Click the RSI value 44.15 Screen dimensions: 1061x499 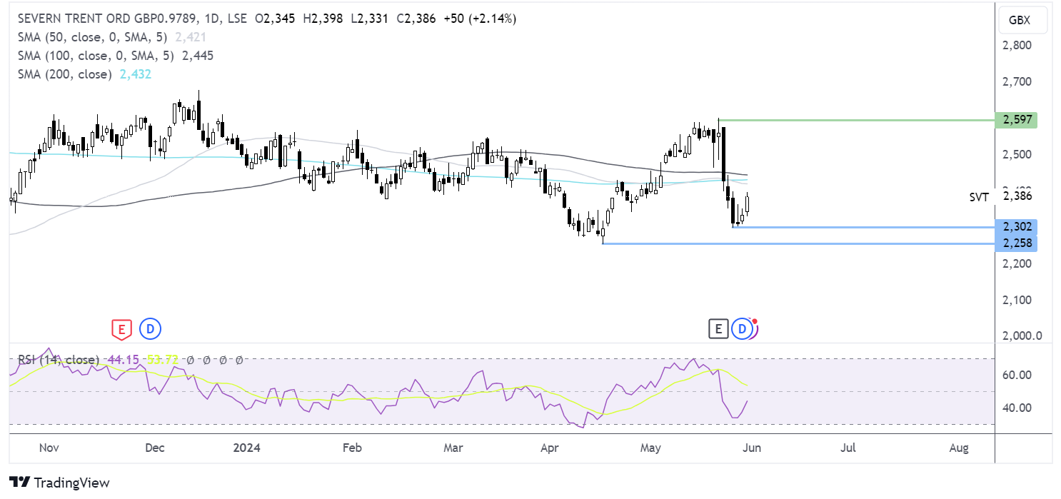pos(122,360)
